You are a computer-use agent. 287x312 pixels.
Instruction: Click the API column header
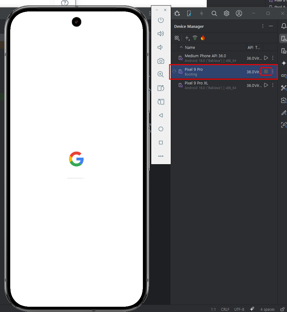(250, 48)
